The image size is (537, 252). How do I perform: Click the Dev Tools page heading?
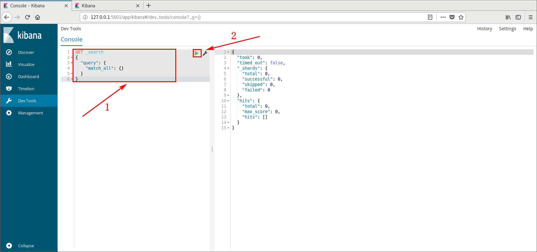71,29
